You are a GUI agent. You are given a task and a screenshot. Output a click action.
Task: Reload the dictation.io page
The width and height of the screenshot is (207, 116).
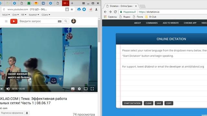tap(115, 12)
